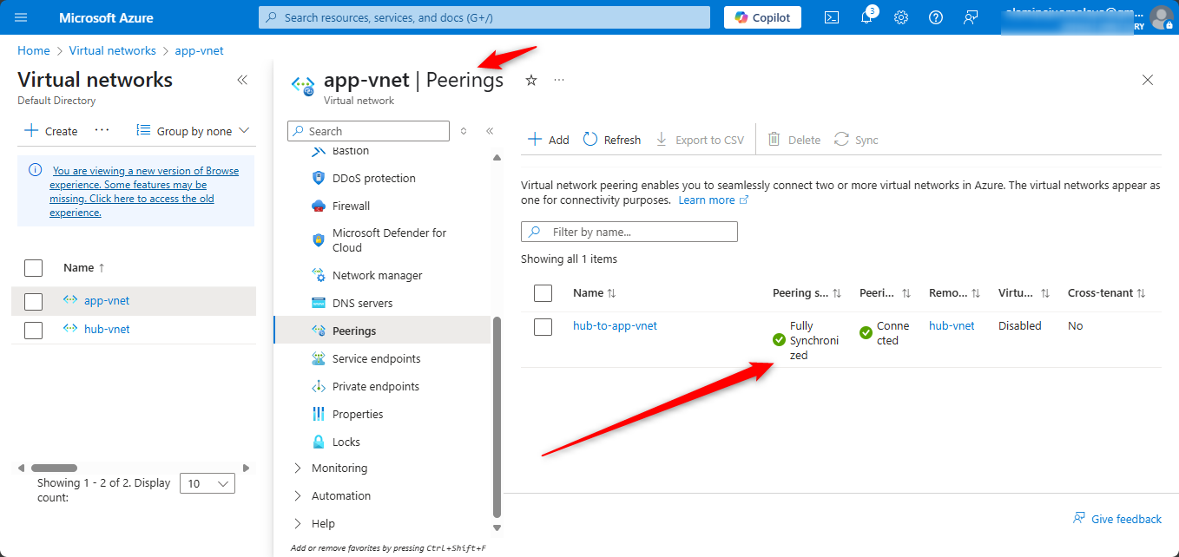Sort peerings by Cross-tenant column
Image resolution: width=1179 pixels, height=557 pixels.
point(1107,293)
